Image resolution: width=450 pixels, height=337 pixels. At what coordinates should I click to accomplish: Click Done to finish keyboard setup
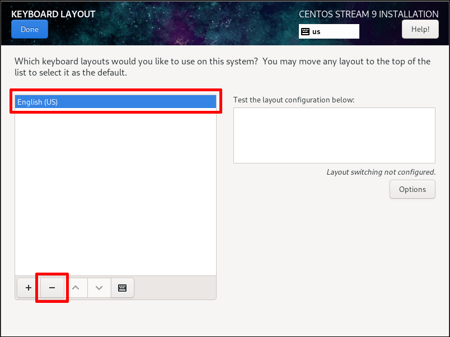(x=30, y=29)
